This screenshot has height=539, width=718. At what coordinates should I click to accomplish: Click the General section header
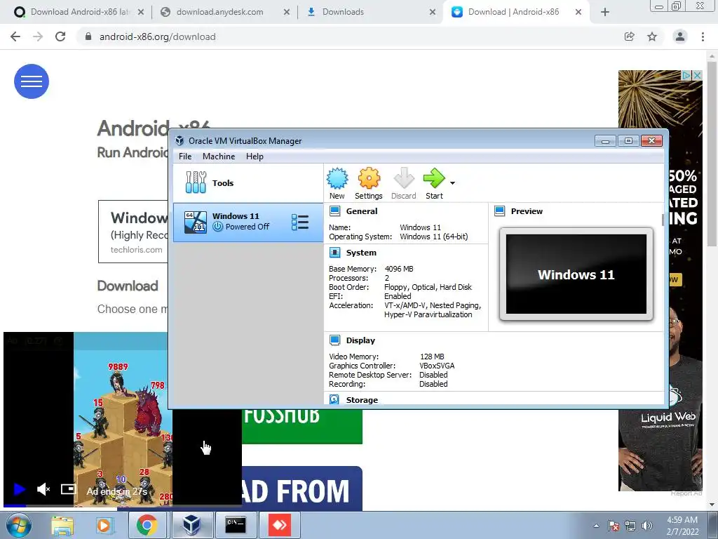tap(361, 211)
